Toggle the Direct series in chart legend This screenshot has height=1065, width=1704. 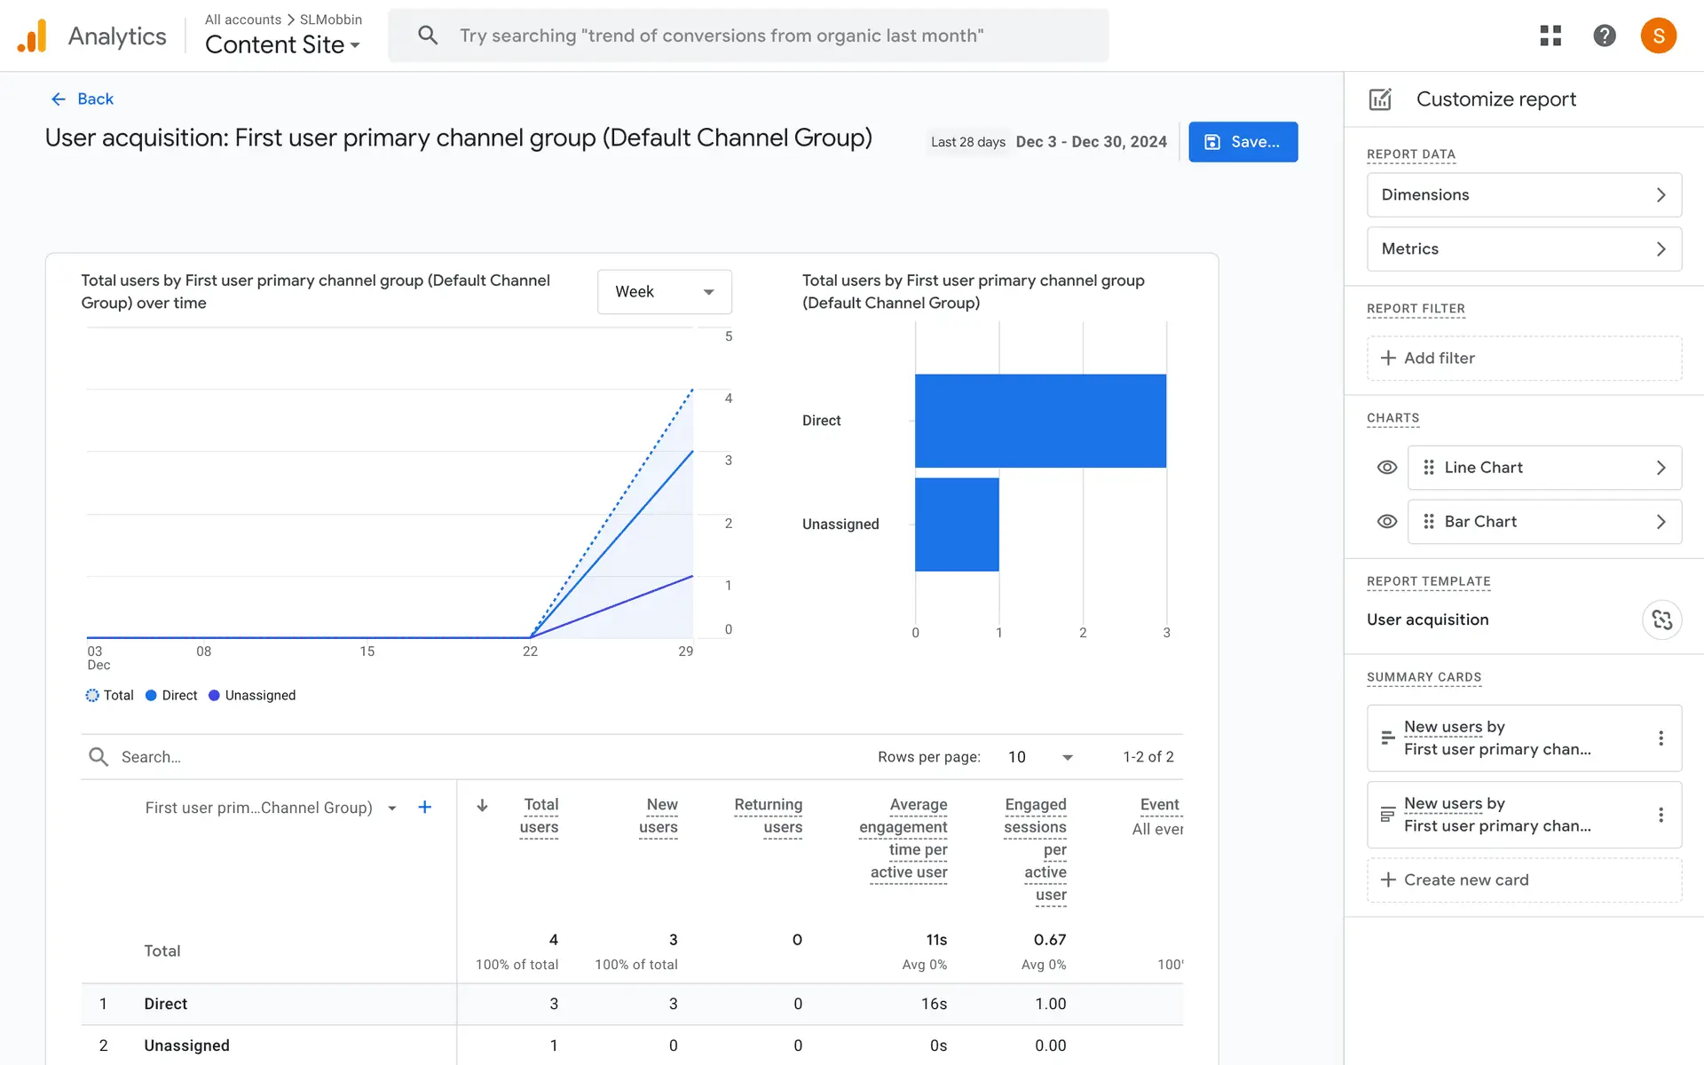[x=171, y=695]
